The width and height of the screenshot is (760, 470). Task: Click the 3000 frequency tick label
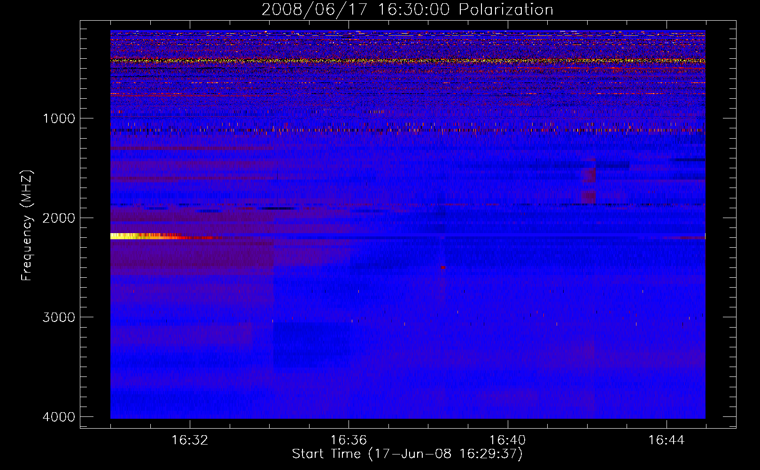pyautogui.click(x=59, y=317)
